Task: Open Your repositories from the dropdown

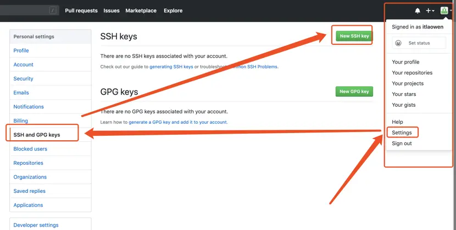Action: 412,73
